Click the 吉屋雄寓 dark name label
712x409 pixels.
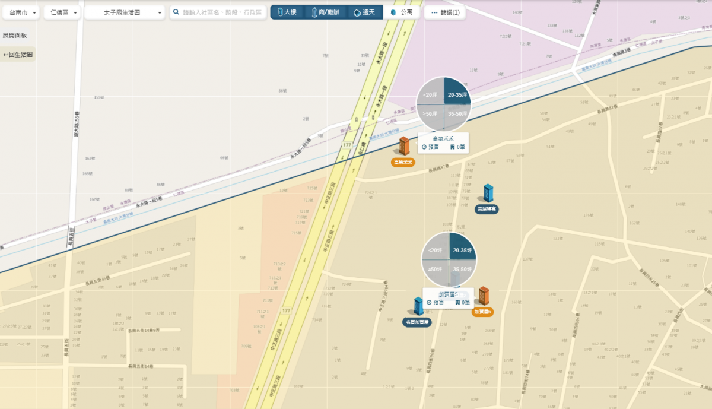487,209
